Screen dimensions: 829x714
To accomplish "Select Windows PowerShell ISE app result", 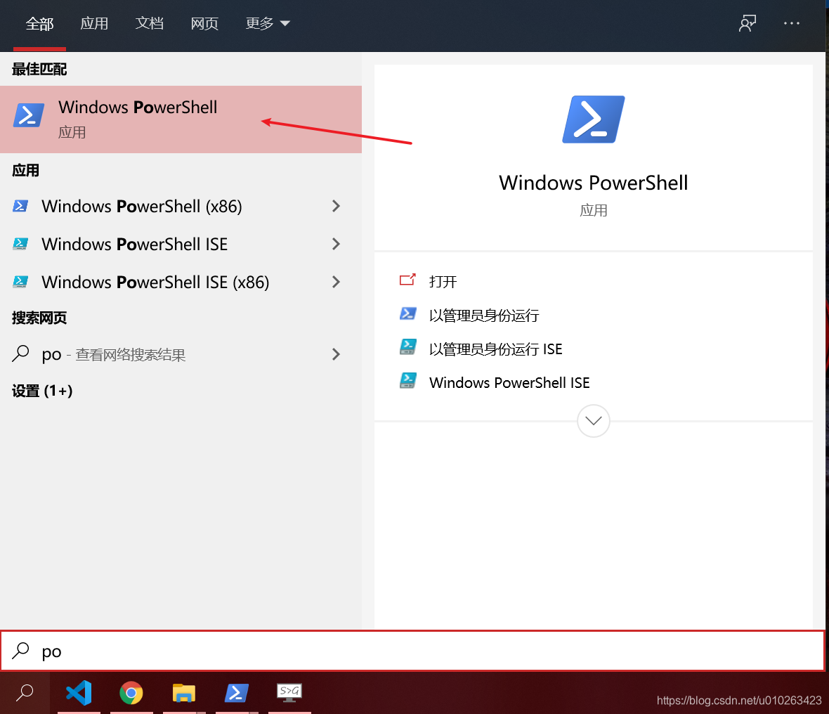I will [181, 245].
